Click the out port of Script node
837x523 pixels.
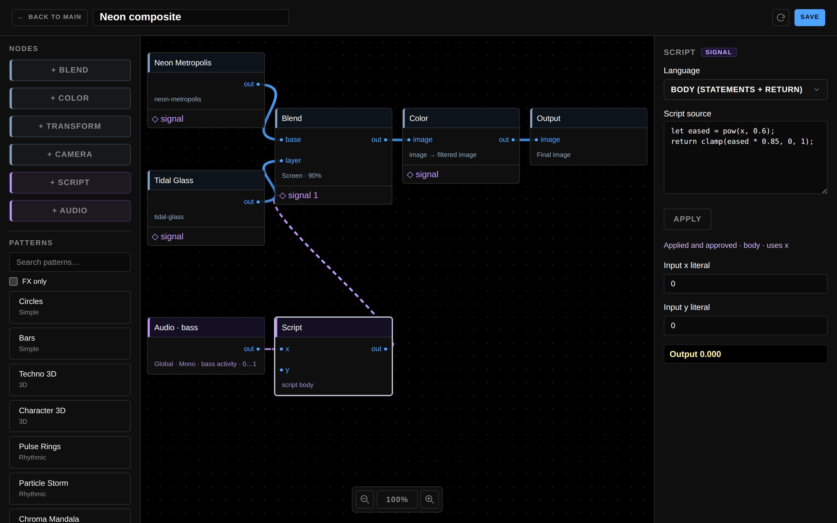(x=385, y=349)
